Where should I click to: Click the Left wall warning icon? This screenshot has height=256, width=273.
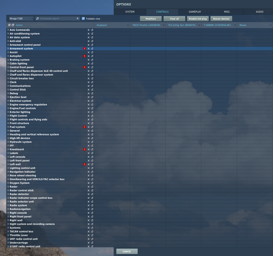pyautogui.click(x=85, y=165)
